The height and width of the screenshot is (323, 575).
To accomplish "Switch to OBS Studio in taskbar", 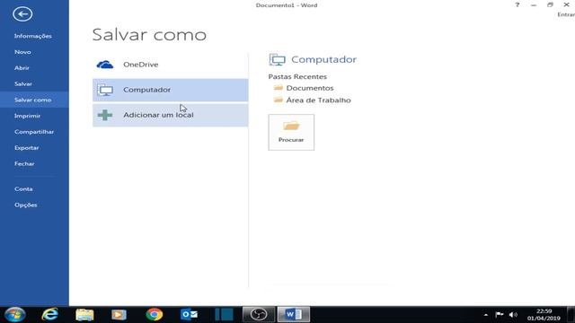I will 259,315.
